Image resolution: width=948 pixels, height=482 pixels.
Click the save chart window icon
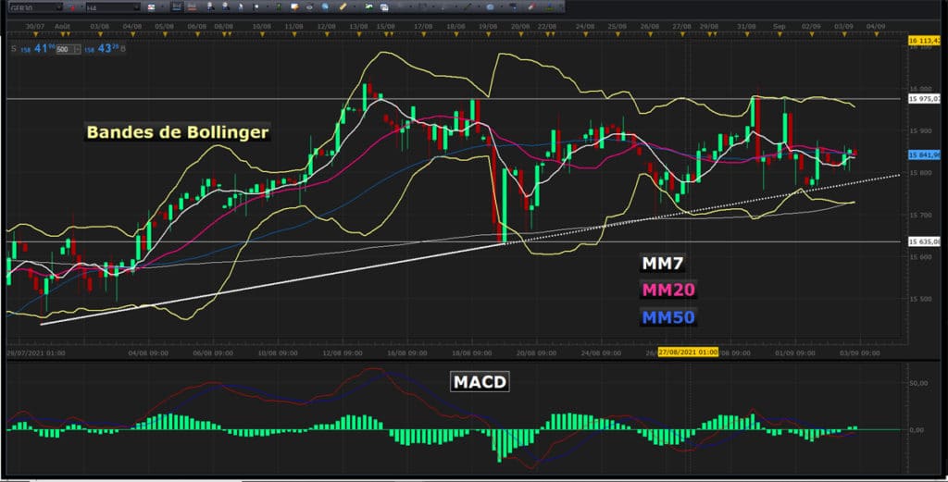(384, 7)
